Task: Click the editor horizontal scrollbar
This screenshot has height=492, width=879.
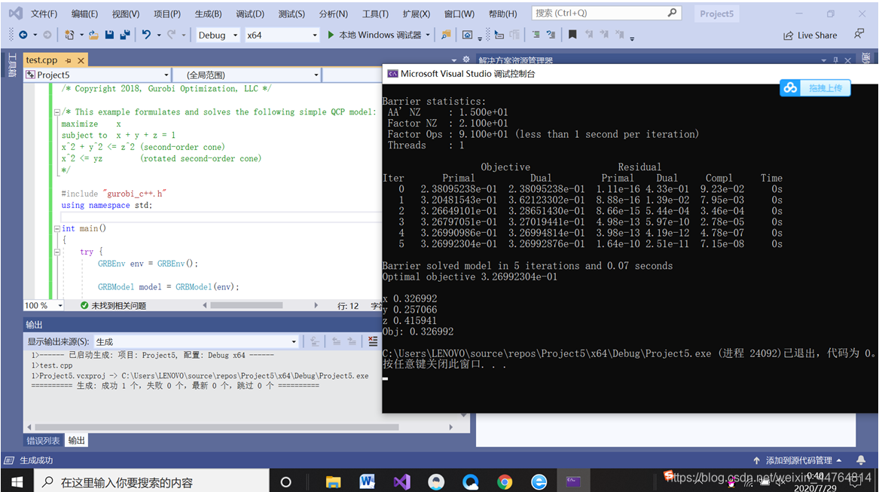Action: pyautogui.click(x=246, y=305)
